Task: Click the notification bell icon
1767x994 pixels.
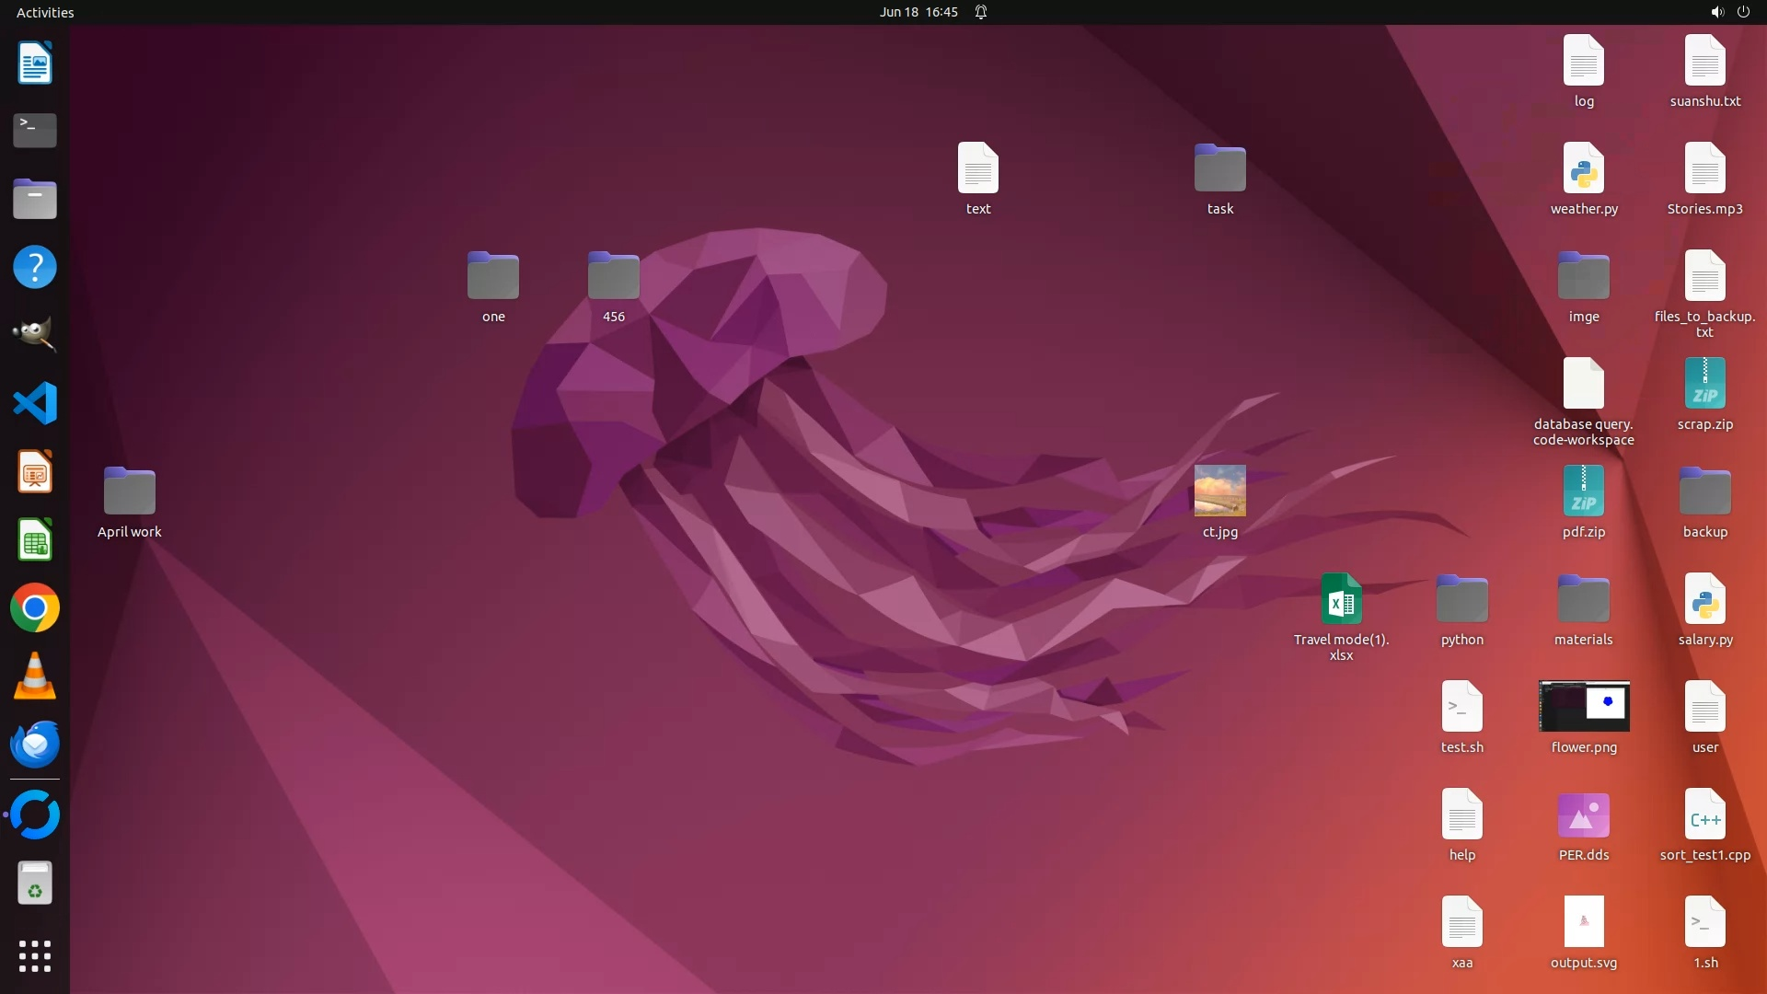Action: pyautogui.click(x=981, y=12)
